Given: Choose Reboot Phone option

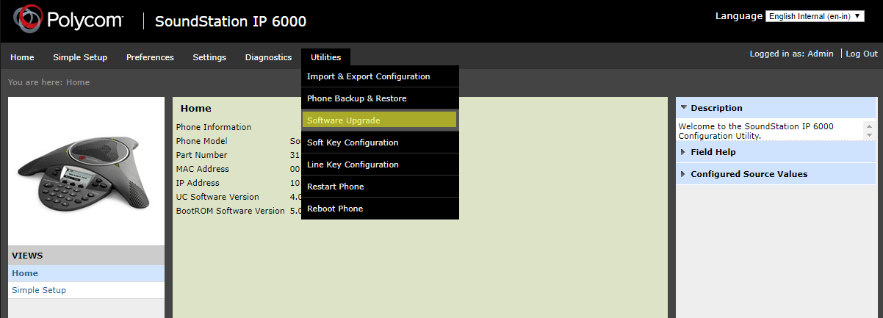Looking at the screenshot, I should click(335, 209).
